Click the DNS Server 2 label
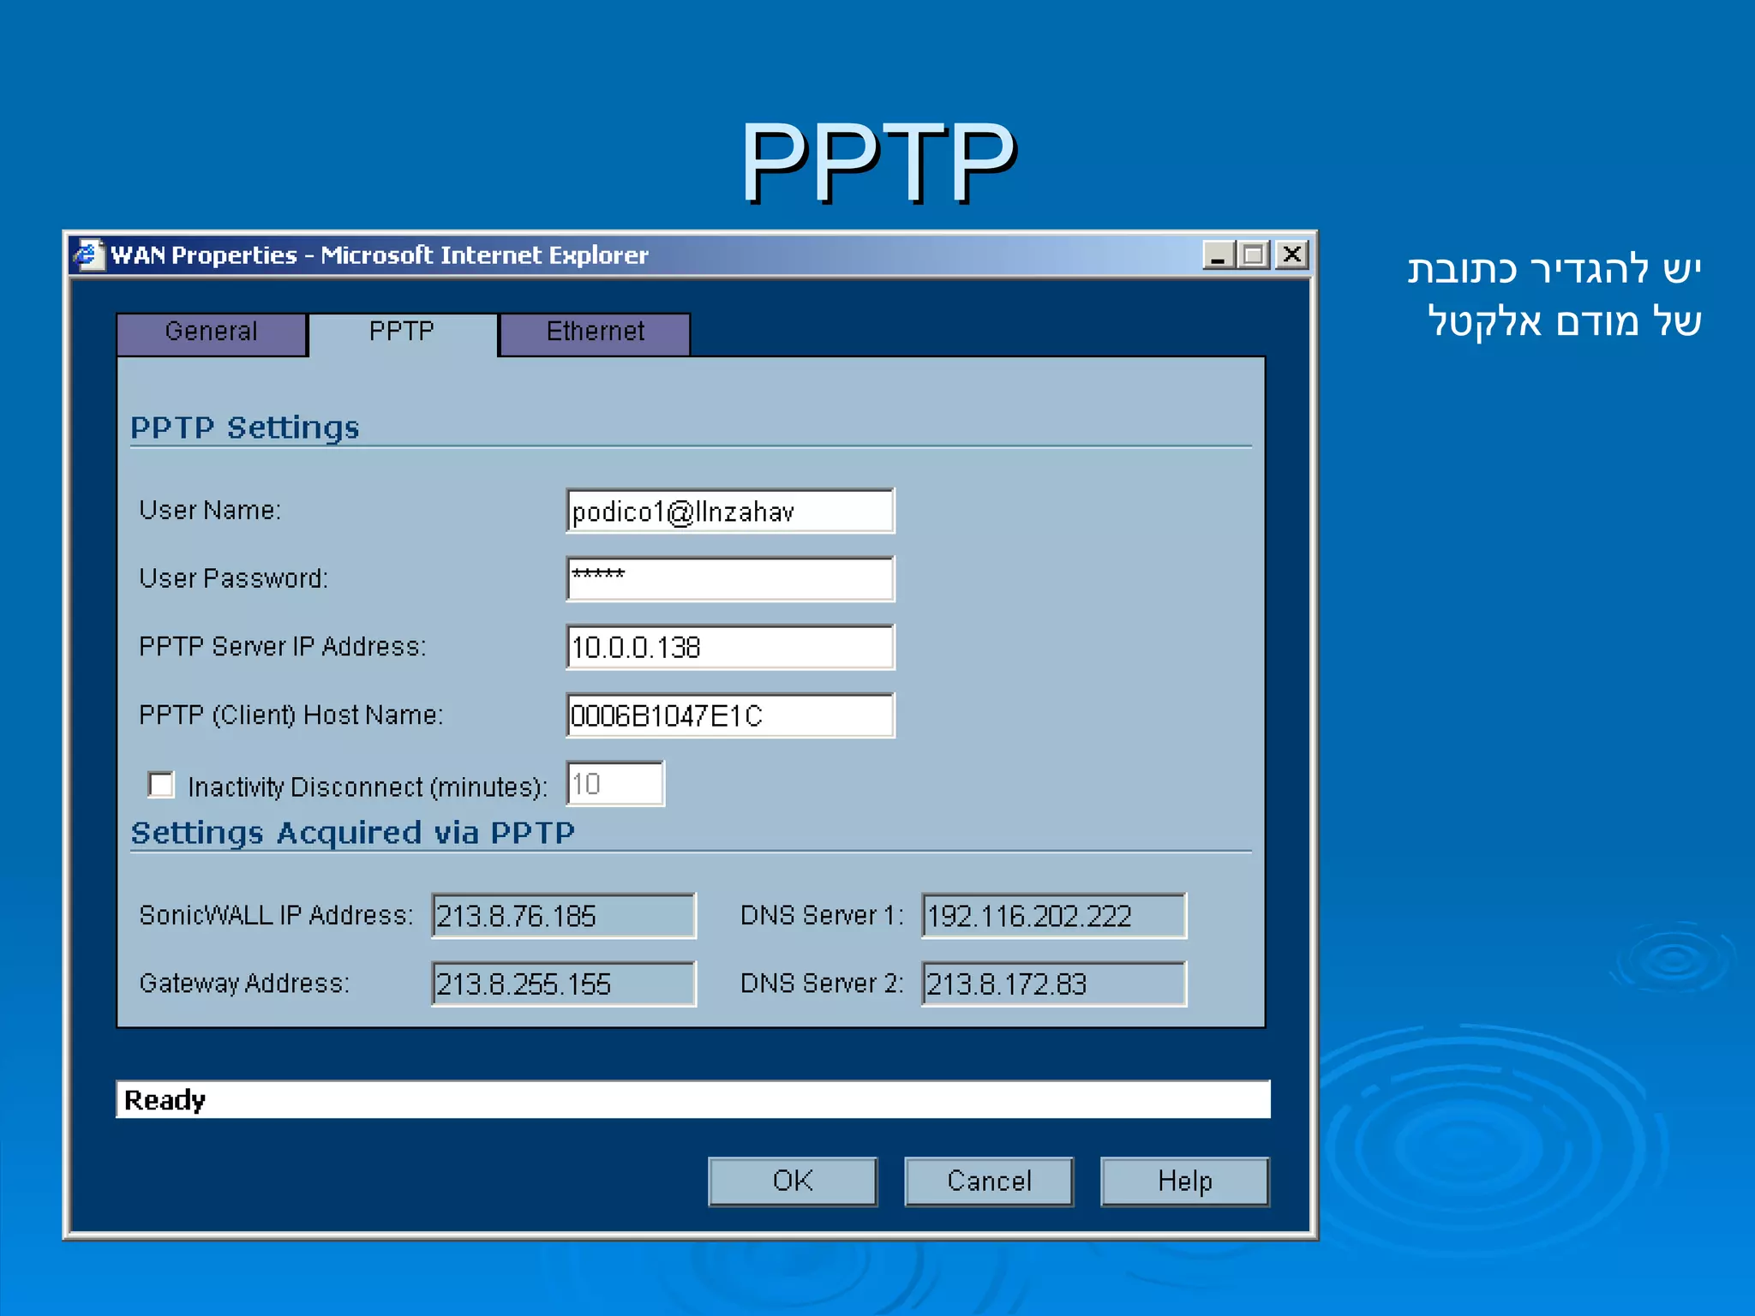This screenshot has width=1755, height=1316. pyautogui.click(x=822, y=983)
